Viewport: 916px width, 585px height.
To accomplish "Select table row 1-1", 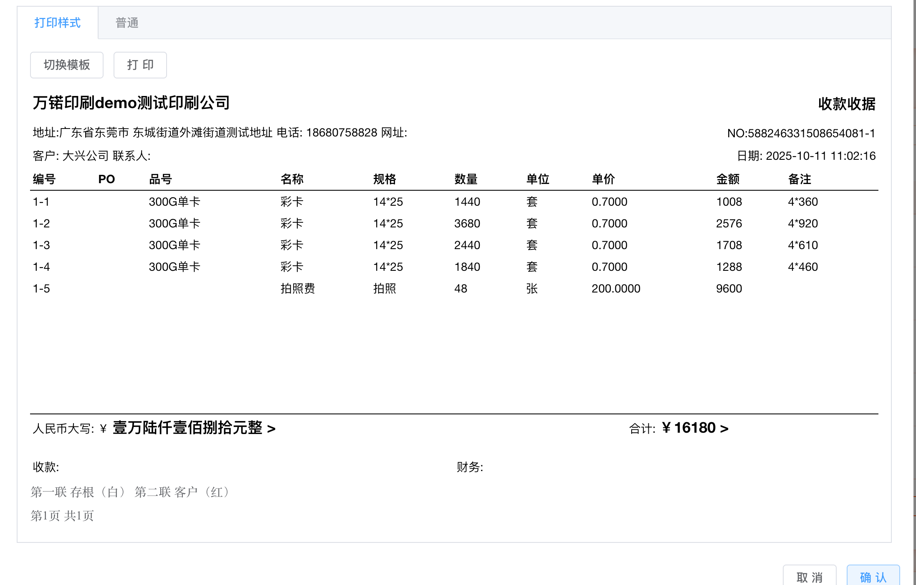I will [x=41, y=202].
